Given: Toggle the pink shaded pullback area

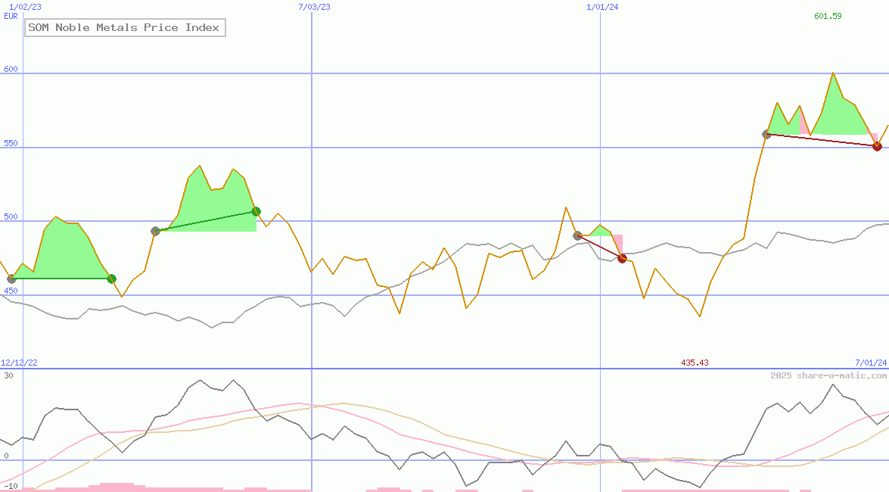Looking at the screenshot, I should (x=617, y=244).
